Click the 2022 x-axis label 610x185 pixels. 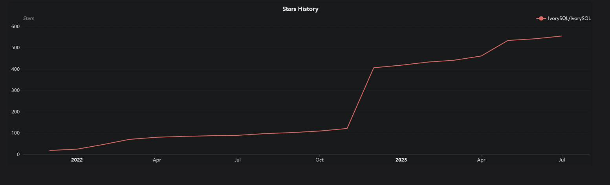tap(77, 160)
